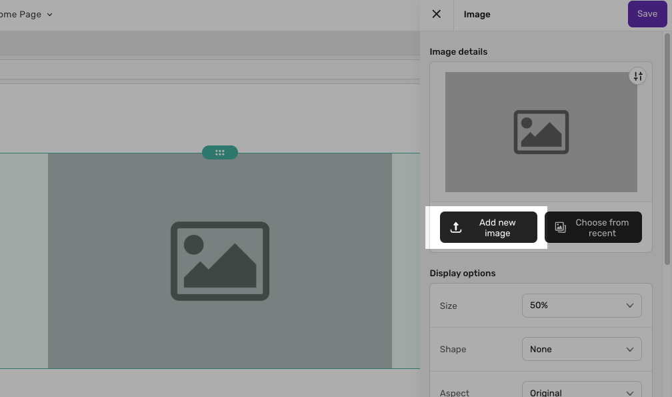Click Add new image button
Screen dimensions: 672x397
click(x=488, y=228)
